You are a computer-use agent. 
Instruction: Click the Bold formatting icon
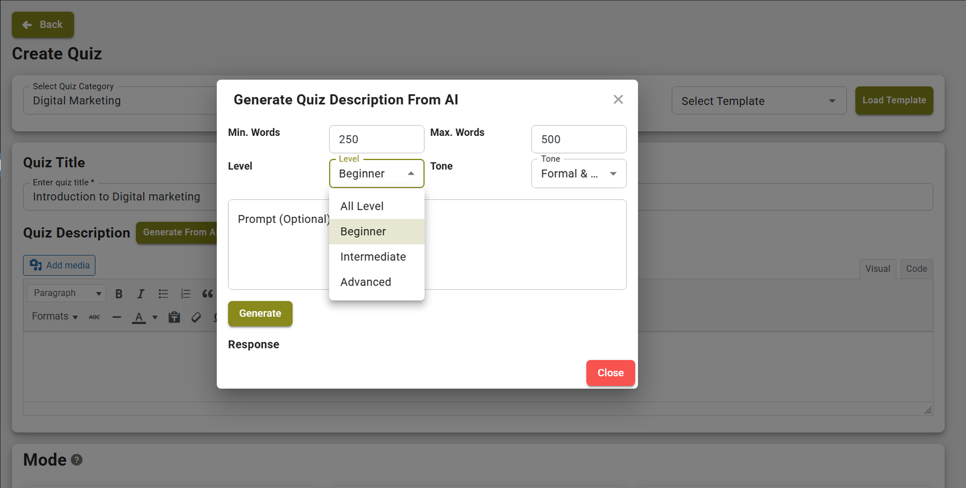[119, 294]
